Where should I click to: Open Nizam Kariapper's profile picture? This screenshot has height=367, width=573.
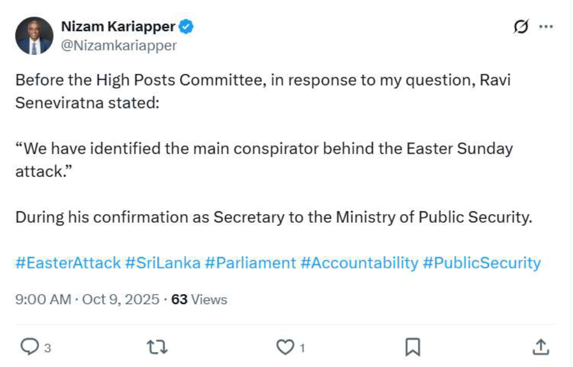(x=34, y=35)
